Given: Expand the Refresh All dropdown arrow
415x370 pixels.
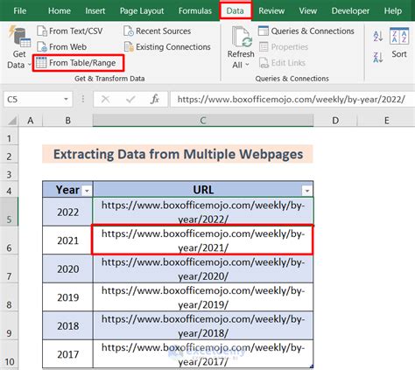Looking at the screenshot, I should point(247,65).
